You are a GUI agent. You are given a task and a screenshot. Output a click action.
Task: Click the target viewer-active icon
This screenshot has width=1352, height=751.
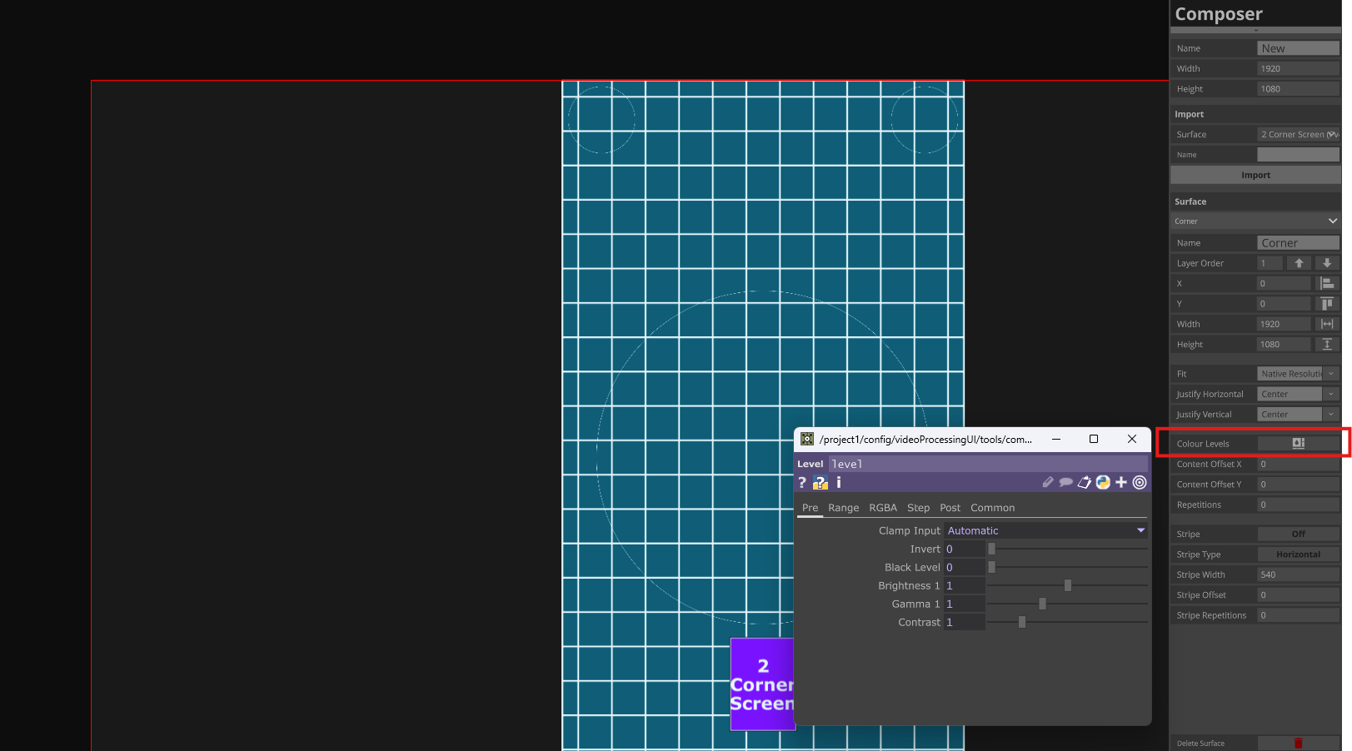point(1140,482)
